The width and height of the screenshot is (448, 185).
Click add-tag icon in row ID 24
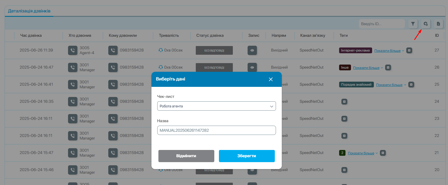(344, 102)
